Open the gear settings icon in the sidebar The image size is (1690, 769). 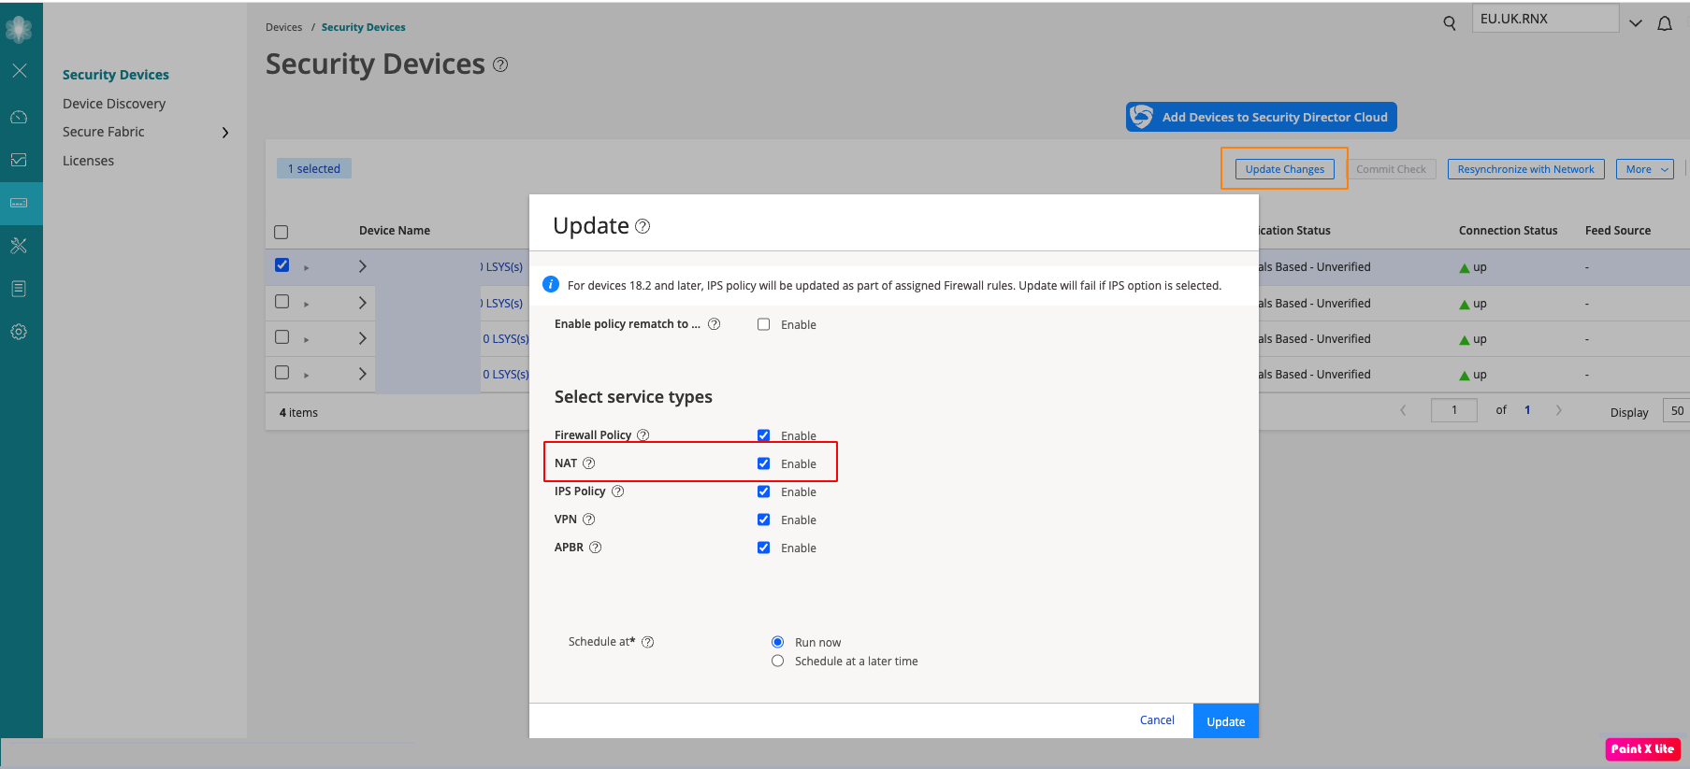pos(19,332)
